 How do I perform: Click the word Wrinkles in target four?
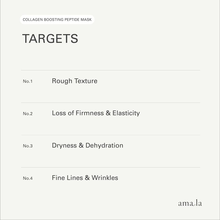click(x=105, y=178)
